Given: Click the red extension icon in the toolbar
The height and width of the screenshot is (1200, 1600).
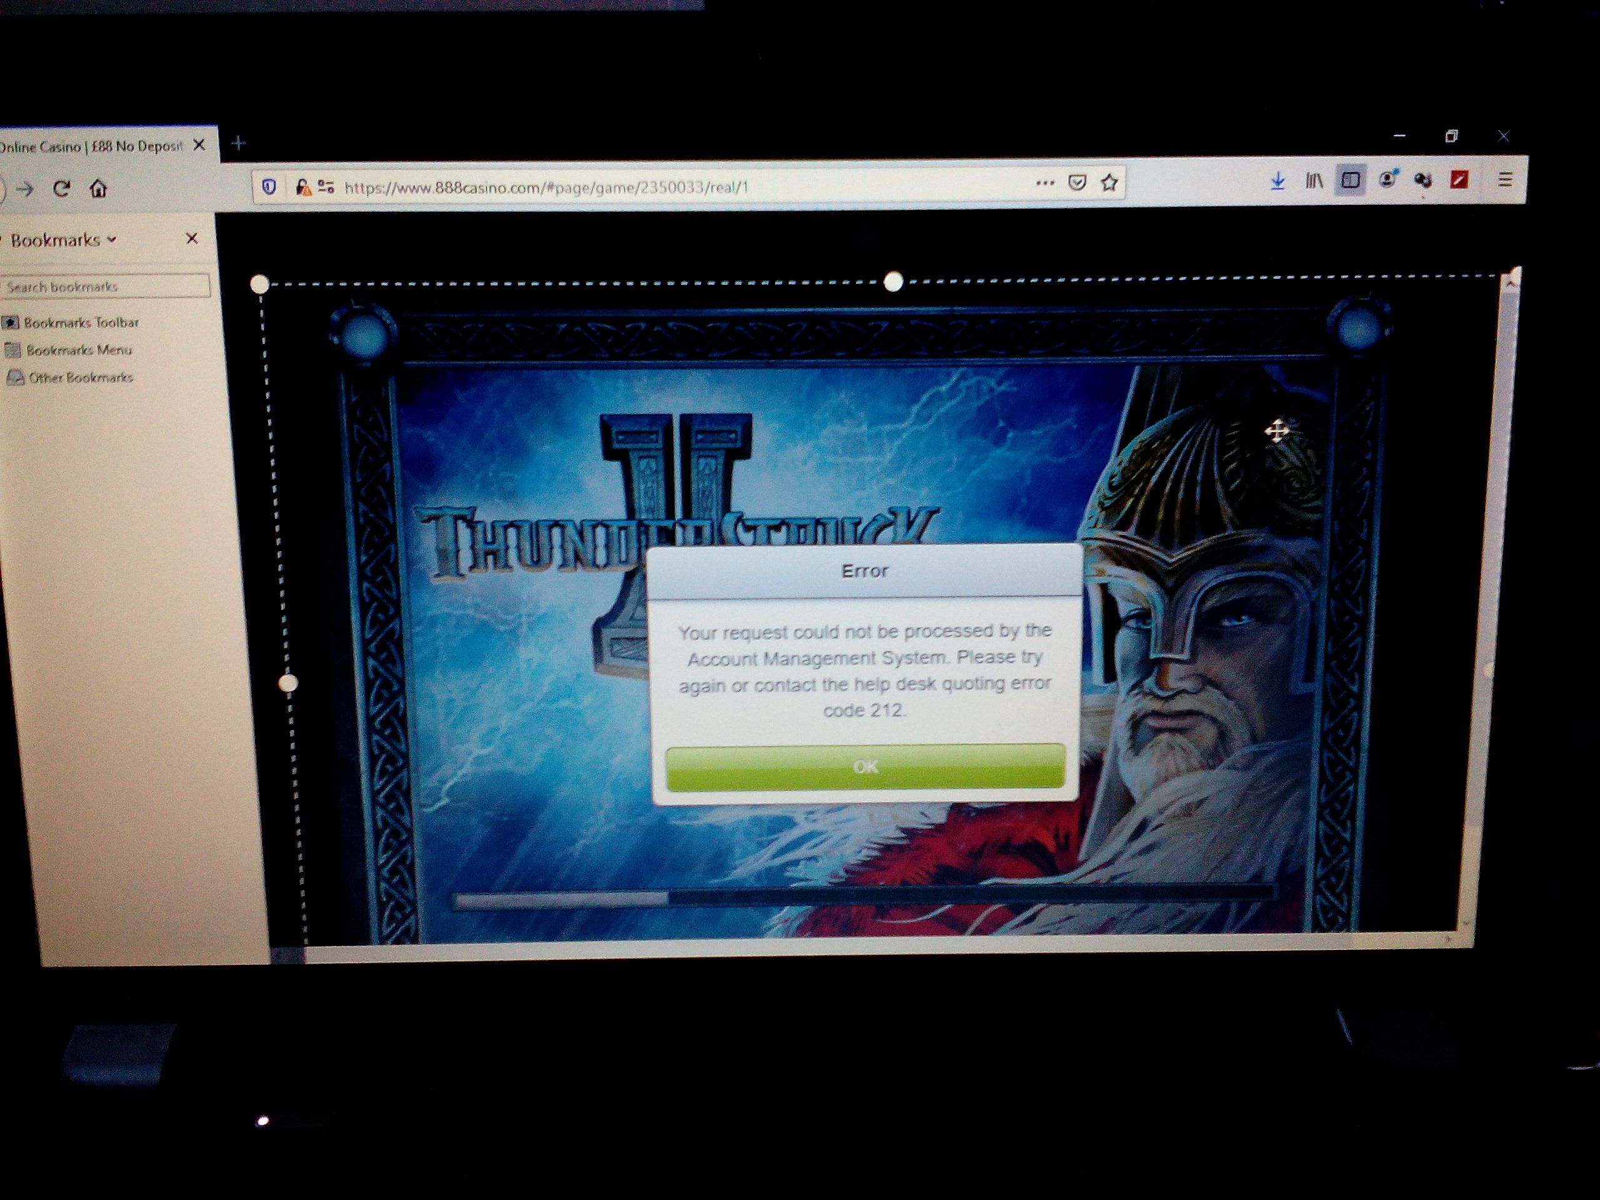Looking at the screenshot, I should [x=1459, y=179].
